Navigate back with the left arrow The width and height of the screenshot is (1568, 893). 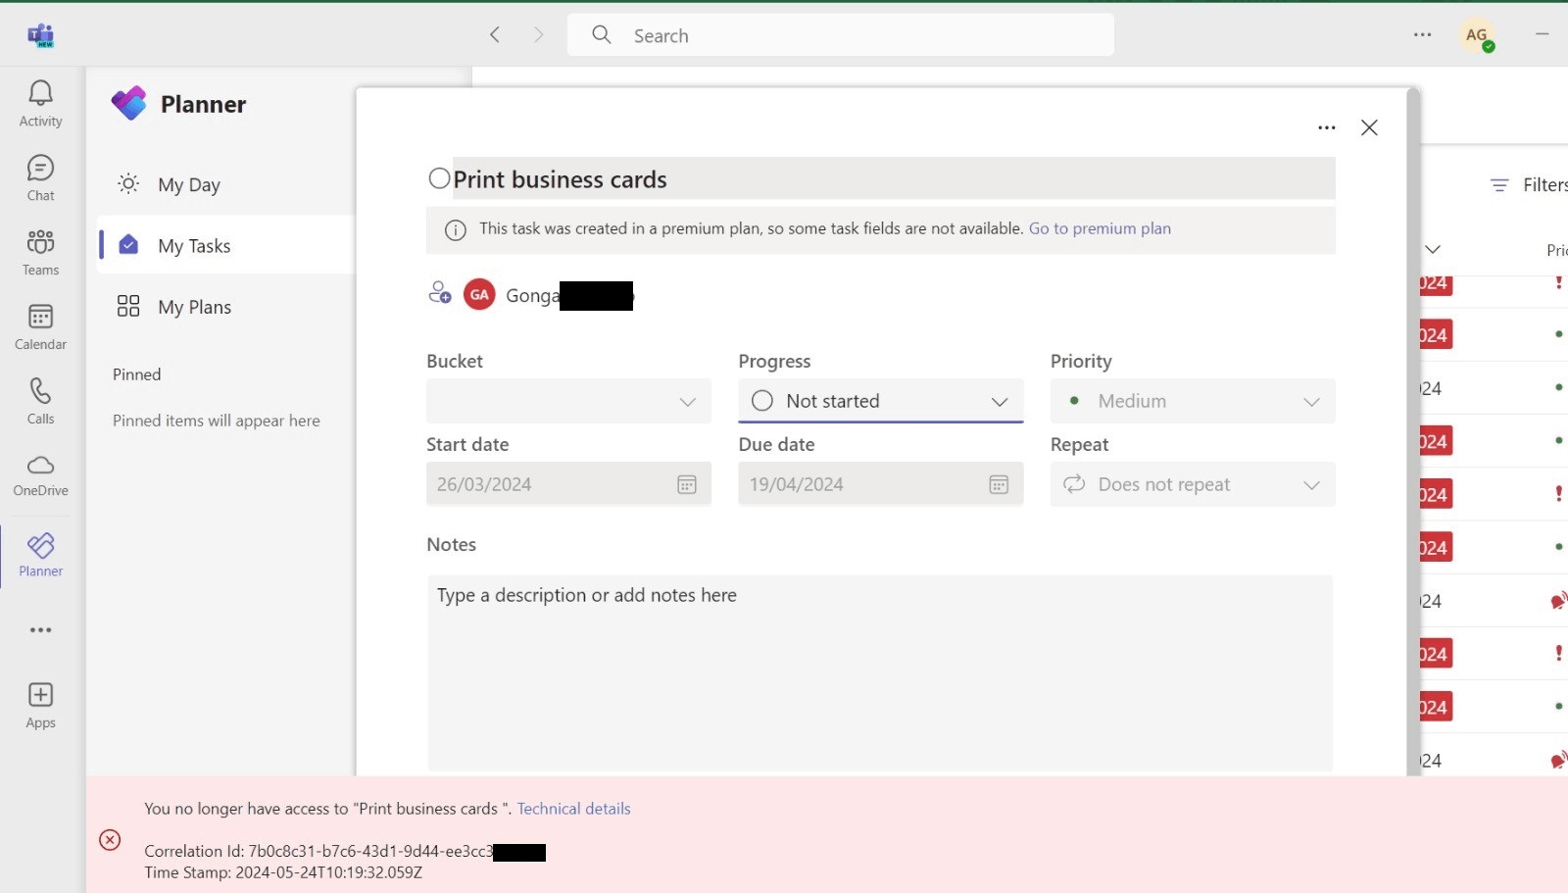click(495, 35)
